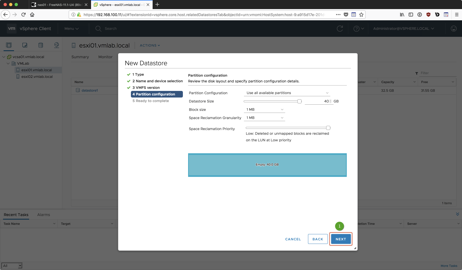Open the VMs and Templates inventory icon
The width and height of the screenshot is (462, 270).
pyautogui.click(x=25, y=45)
